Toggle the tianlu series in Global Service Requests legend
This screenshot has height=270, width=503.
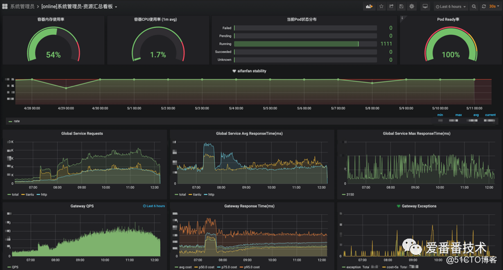coord(30,194)
